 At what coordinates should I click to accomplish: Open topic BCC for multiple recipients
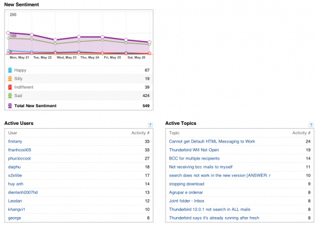click(194, 158)
